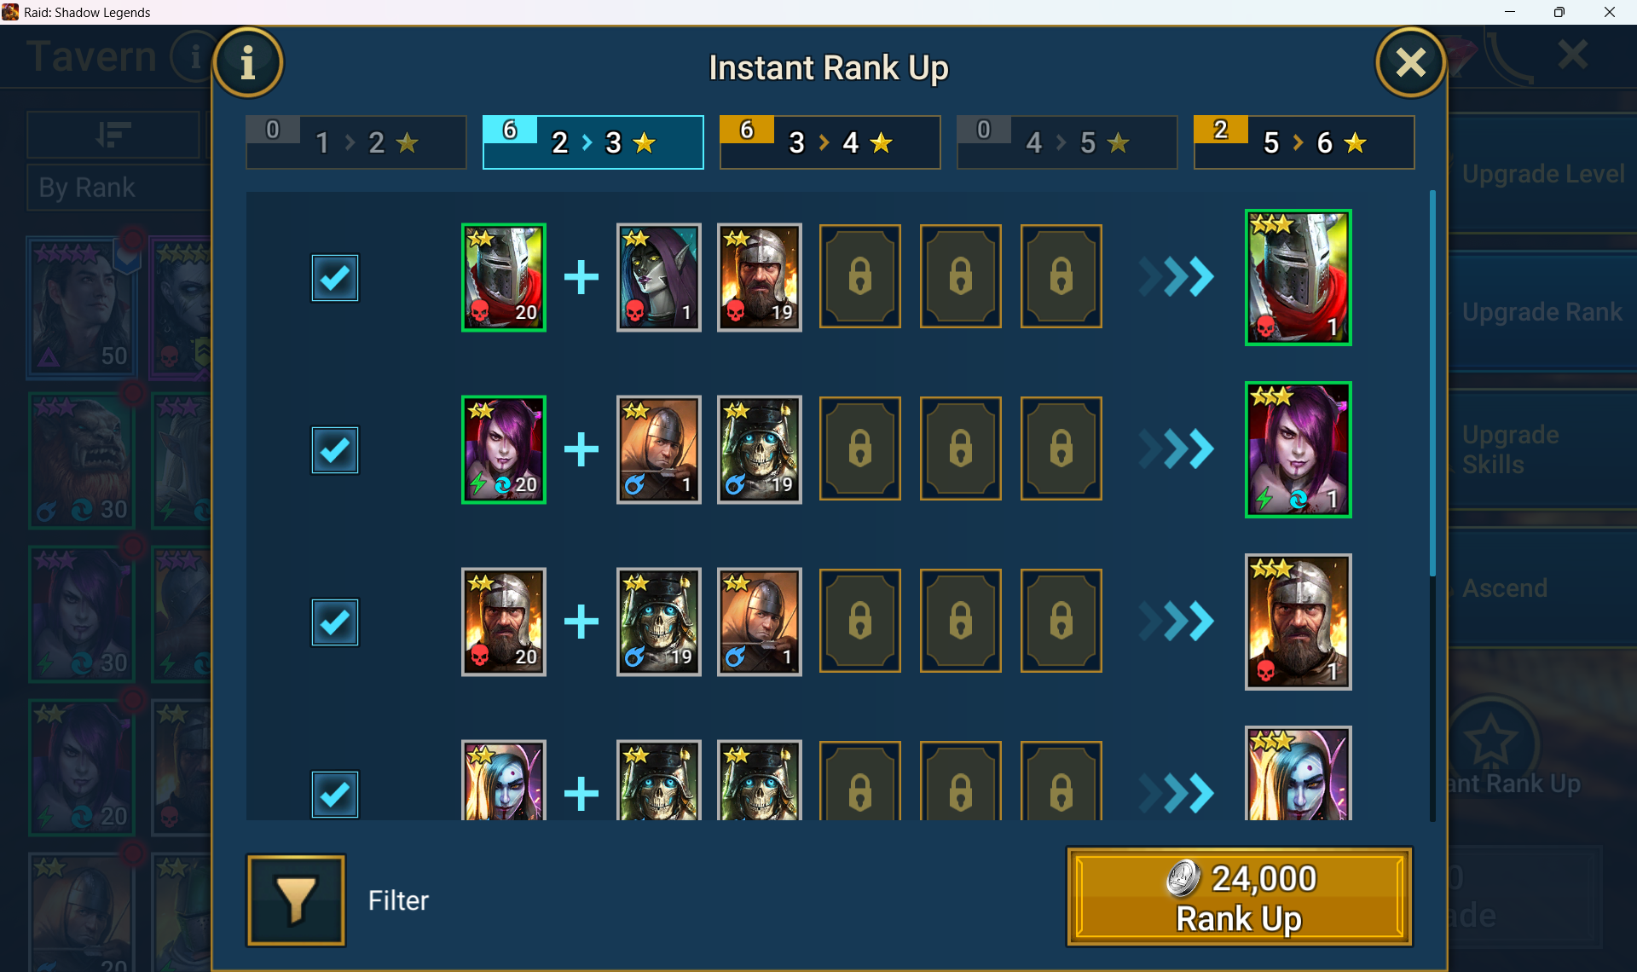1637x972 pixels.
Task: Open the 1 > 2 star tab
Action: [x=356, y=142]
